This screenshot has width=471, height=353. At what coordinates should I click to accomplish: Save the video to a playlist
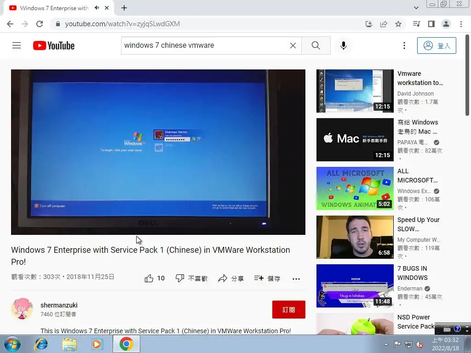[x=267, y=279]
